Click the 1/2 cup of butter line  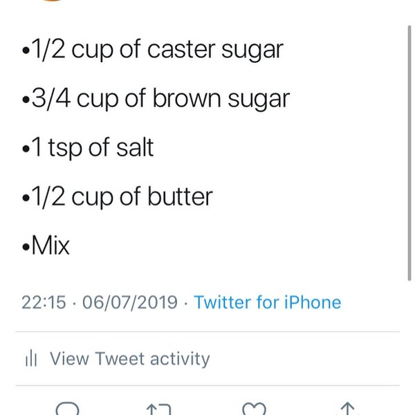[x=118, y=196]
